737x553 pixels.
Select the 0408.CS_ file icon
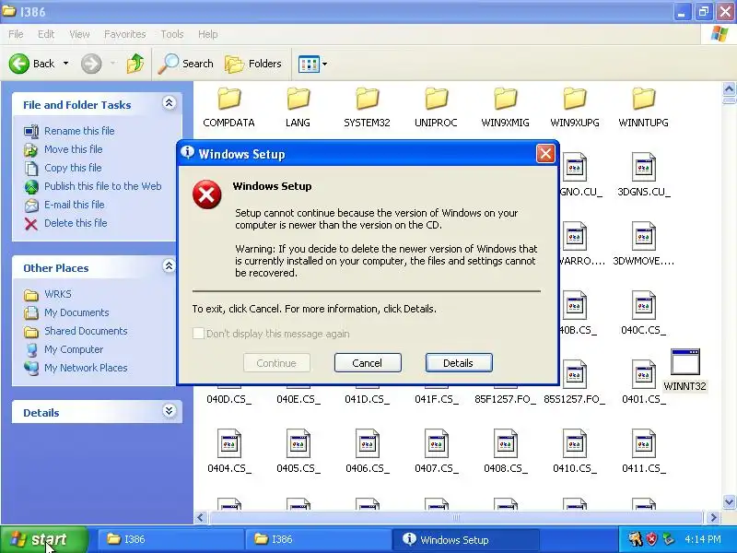(x=505, y=443)
